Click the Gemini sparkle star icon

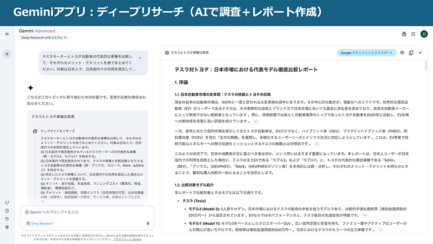click(30, 88)
